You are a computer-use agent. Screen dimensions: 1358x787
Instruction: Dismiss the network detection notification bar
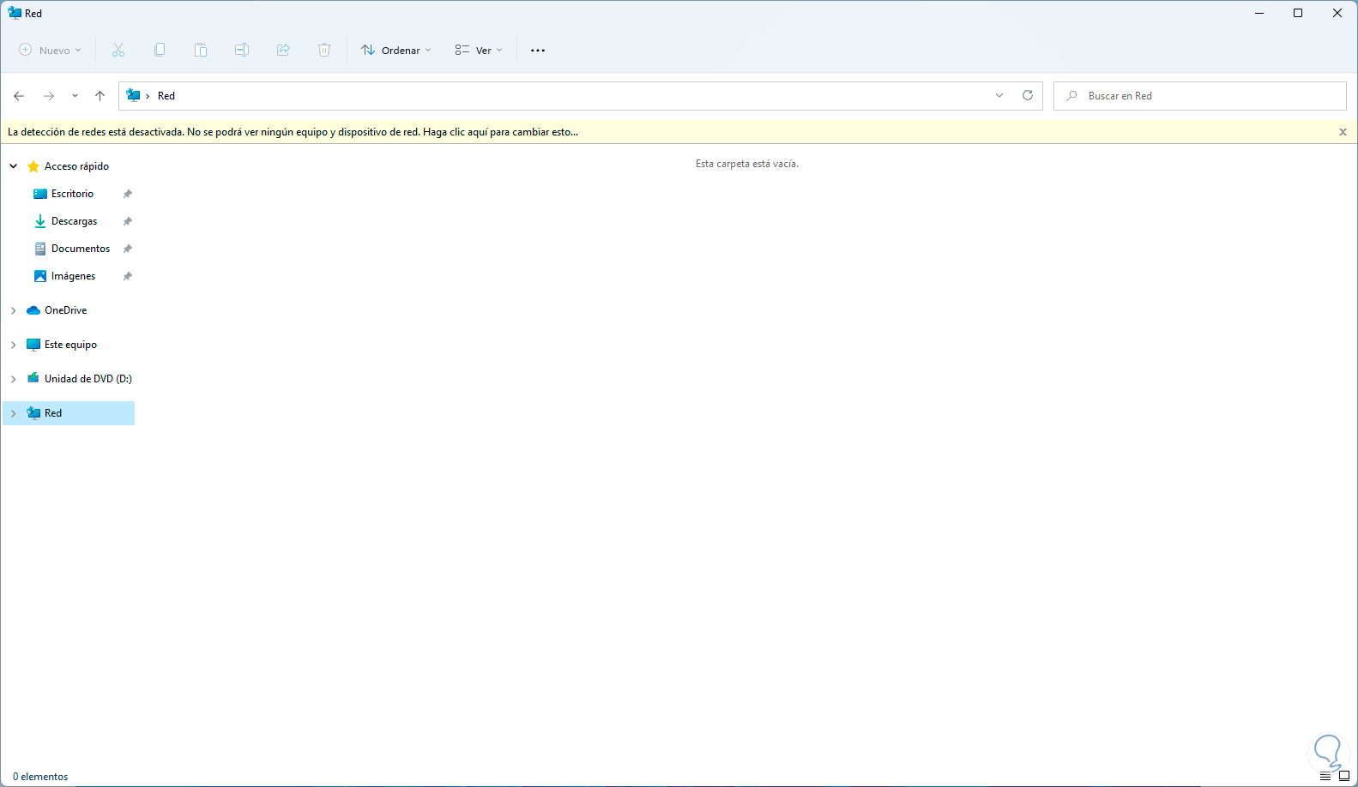[1343, 132]
